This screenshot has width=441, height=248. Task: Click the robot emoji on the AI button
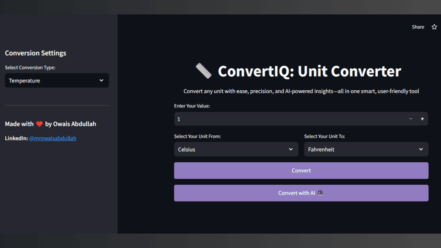point(320,193)
